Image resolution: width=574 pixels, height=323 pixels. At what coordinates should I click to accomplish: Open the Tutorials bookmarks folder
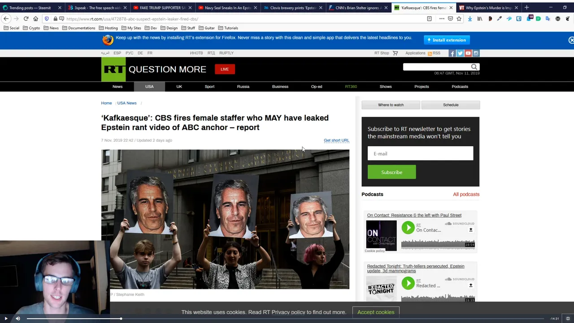click(228, 28)
